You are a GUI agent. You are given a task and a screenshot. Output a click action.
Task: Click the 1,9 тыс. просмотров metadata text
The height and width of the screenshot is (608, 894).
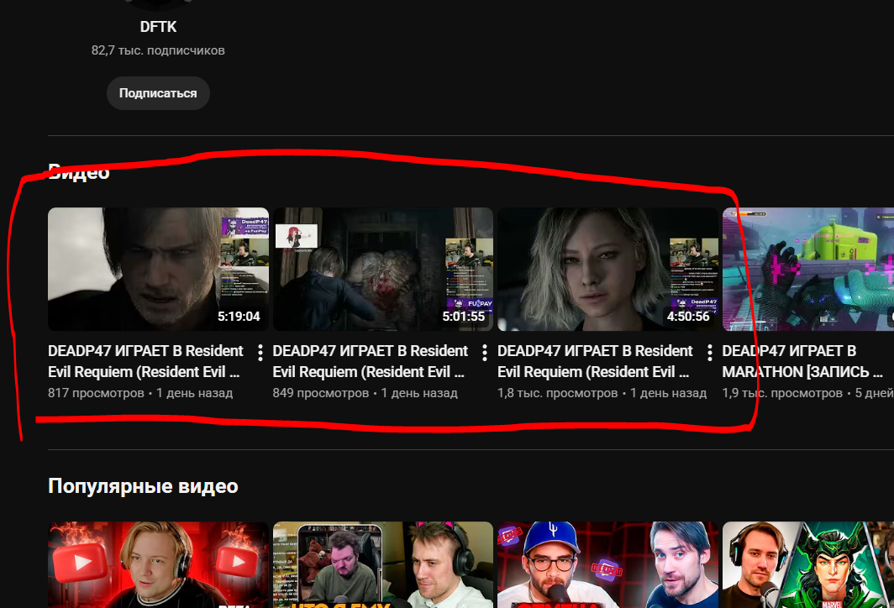tap(782, 393)
